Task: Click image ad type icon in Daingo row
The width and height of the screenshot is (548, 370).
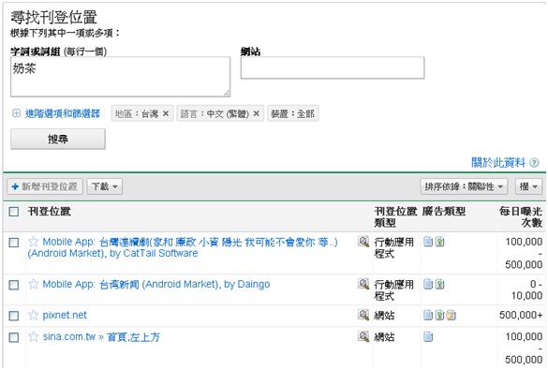Action: click(x=439, y=284)
